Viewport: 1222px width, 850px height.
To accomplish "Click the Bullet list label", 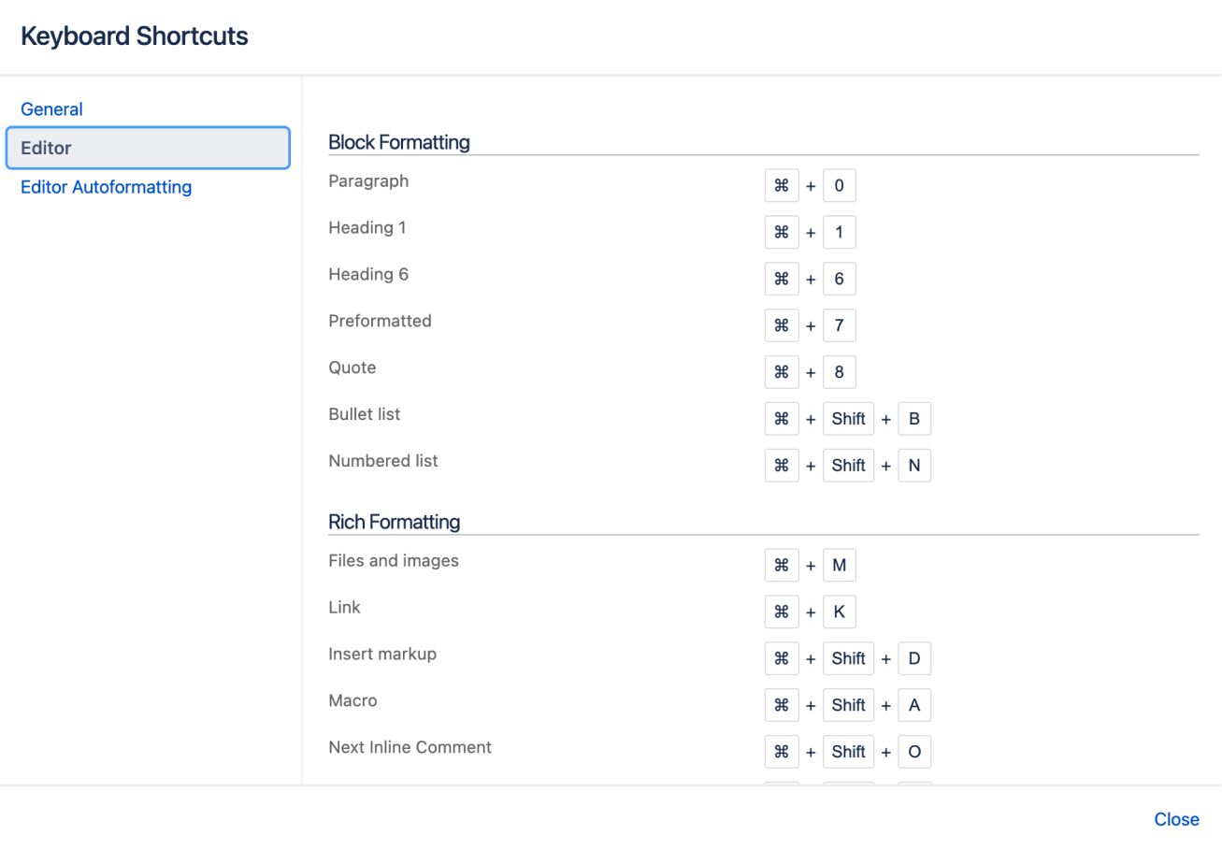I will (x=364, y=414).
